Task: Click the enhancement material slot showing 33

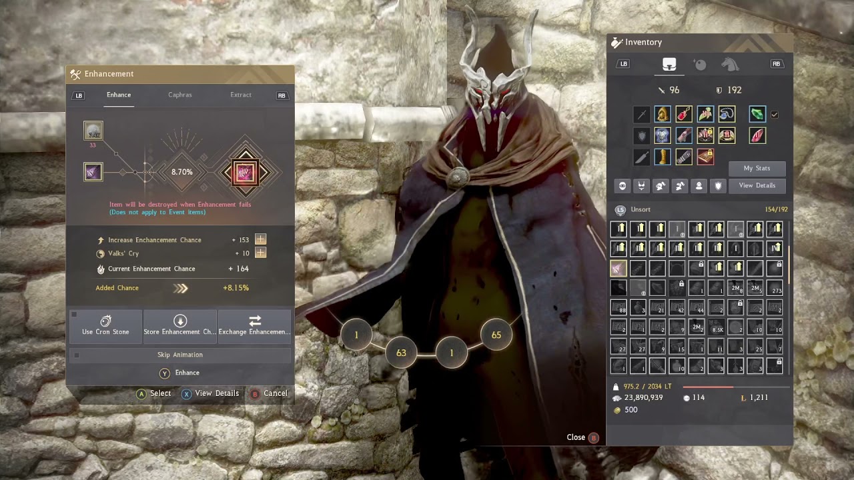Action: coord(93,131)
